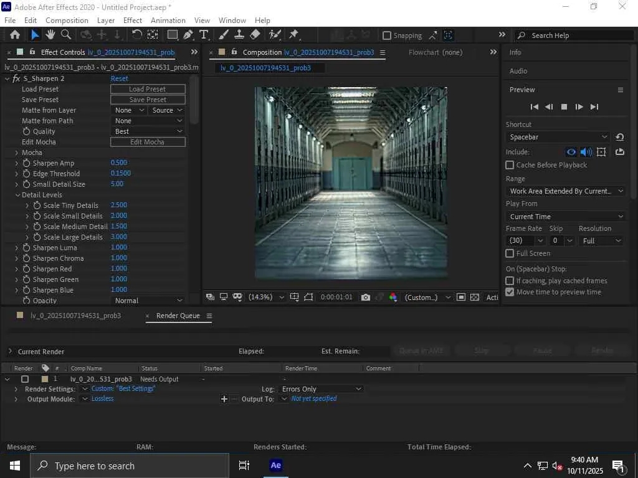
Task: Click the Load Preset button
Action: coord(148,89)
